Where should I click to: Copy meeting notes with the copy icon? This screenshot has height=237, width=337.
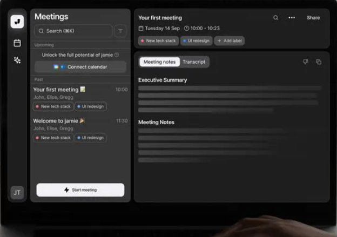pos(319,62)
